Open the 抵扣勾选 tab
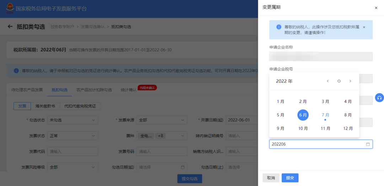 59,90
